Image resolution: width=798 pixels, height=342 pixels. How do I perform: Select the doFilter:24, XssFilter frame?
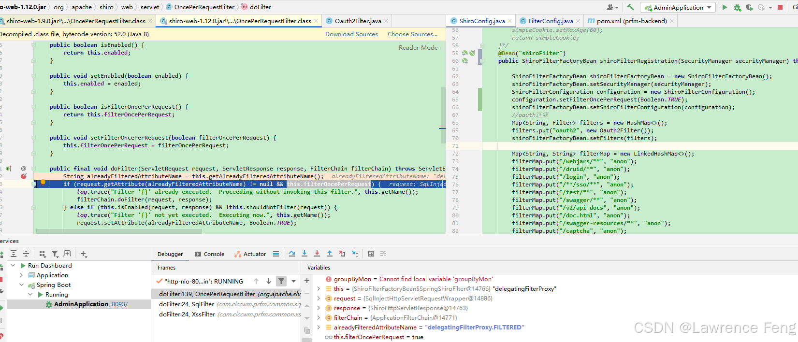(x=227, y=314)
